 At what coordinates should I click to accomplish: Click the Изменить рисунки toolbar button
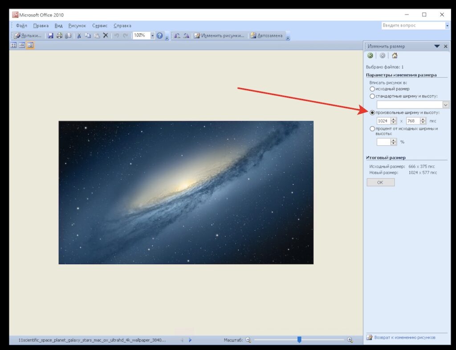(x=219, y=36)
